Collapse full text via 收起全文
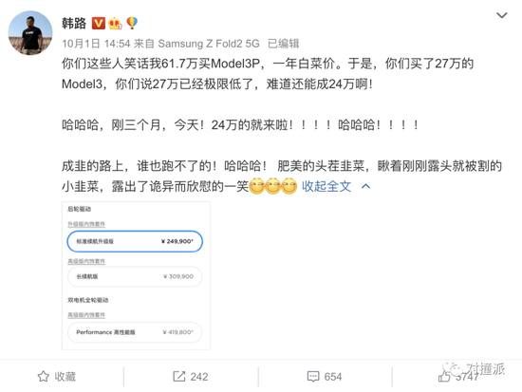 pyautogui.click(x=326, y=186)
